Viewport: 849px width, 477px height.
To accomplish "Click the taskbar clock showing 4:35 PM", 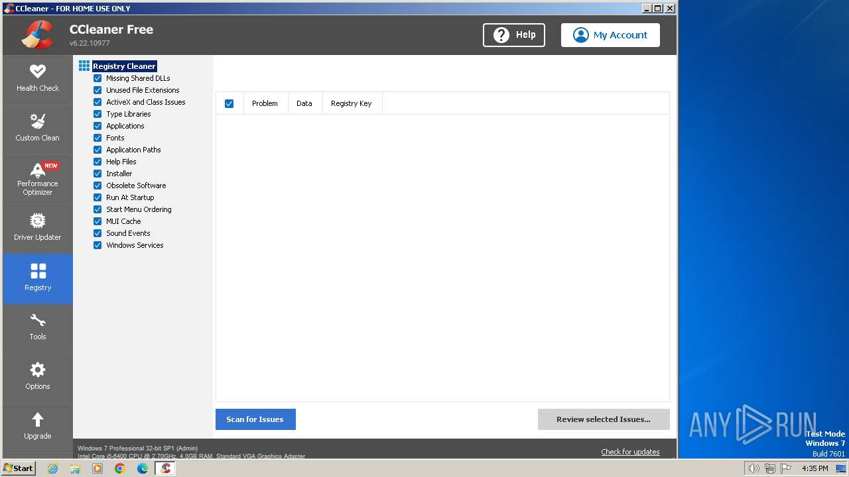I will pos(815,468).
